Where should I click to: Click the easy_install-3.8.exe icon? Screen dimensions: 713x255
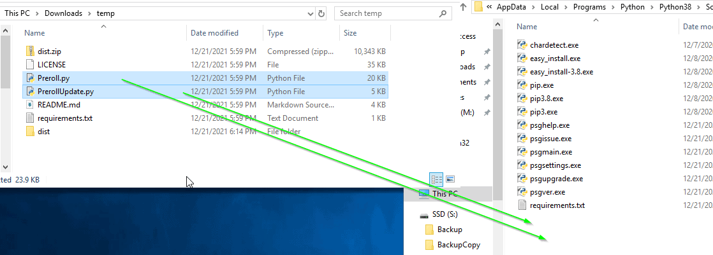pos(522,72)
